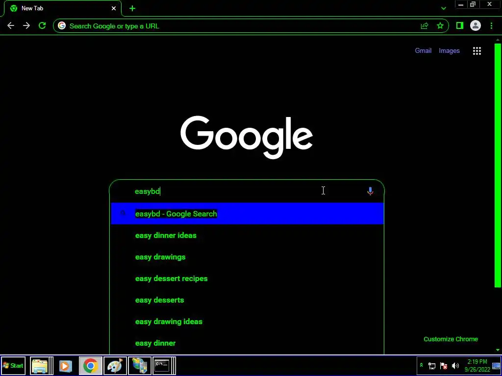
Task: Open the Windows Start button
Action: (13, 365)
